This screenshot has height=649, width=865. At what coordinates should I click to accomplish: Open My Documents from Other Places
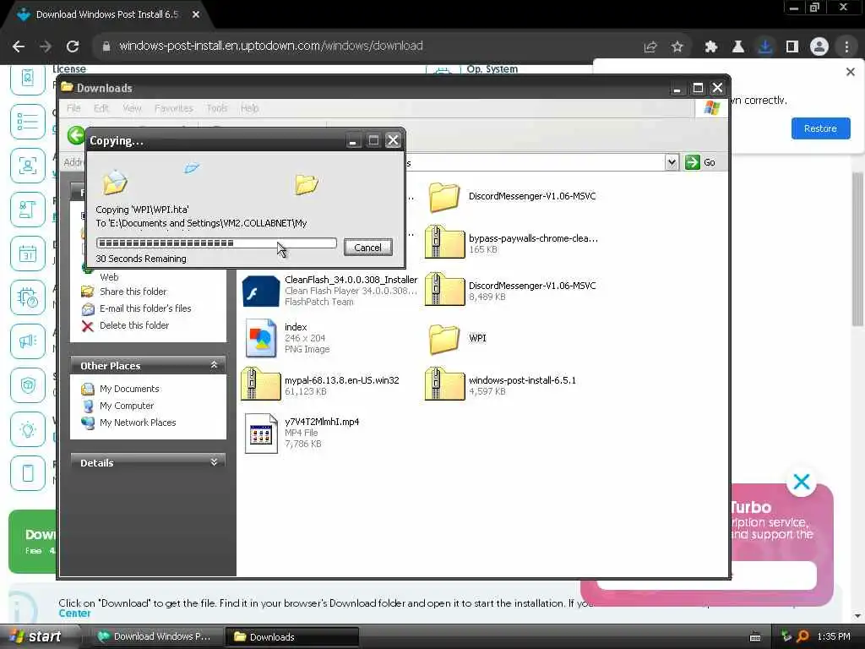click(129, 389)
